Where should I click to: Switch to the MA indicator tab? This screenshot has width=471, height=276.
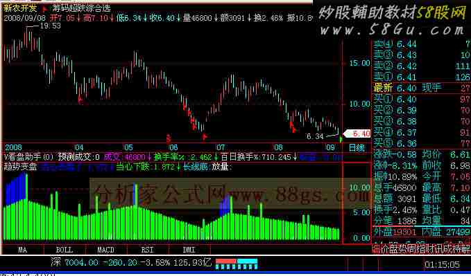(x=22, y=250)
